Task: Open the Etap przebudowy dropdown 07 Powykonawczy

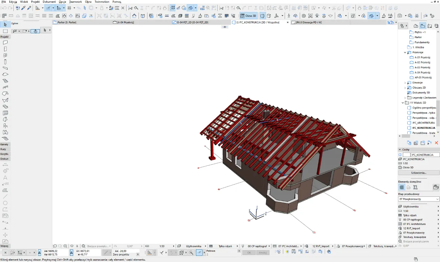Action: click(419, 199)
